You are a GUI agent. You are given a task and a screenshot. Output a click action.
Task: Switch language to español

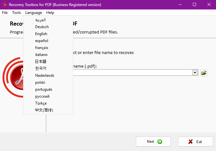coord(41,41)
